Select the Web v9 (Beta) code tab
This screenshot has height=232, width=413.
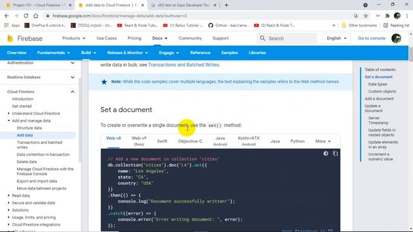point(139,141)
